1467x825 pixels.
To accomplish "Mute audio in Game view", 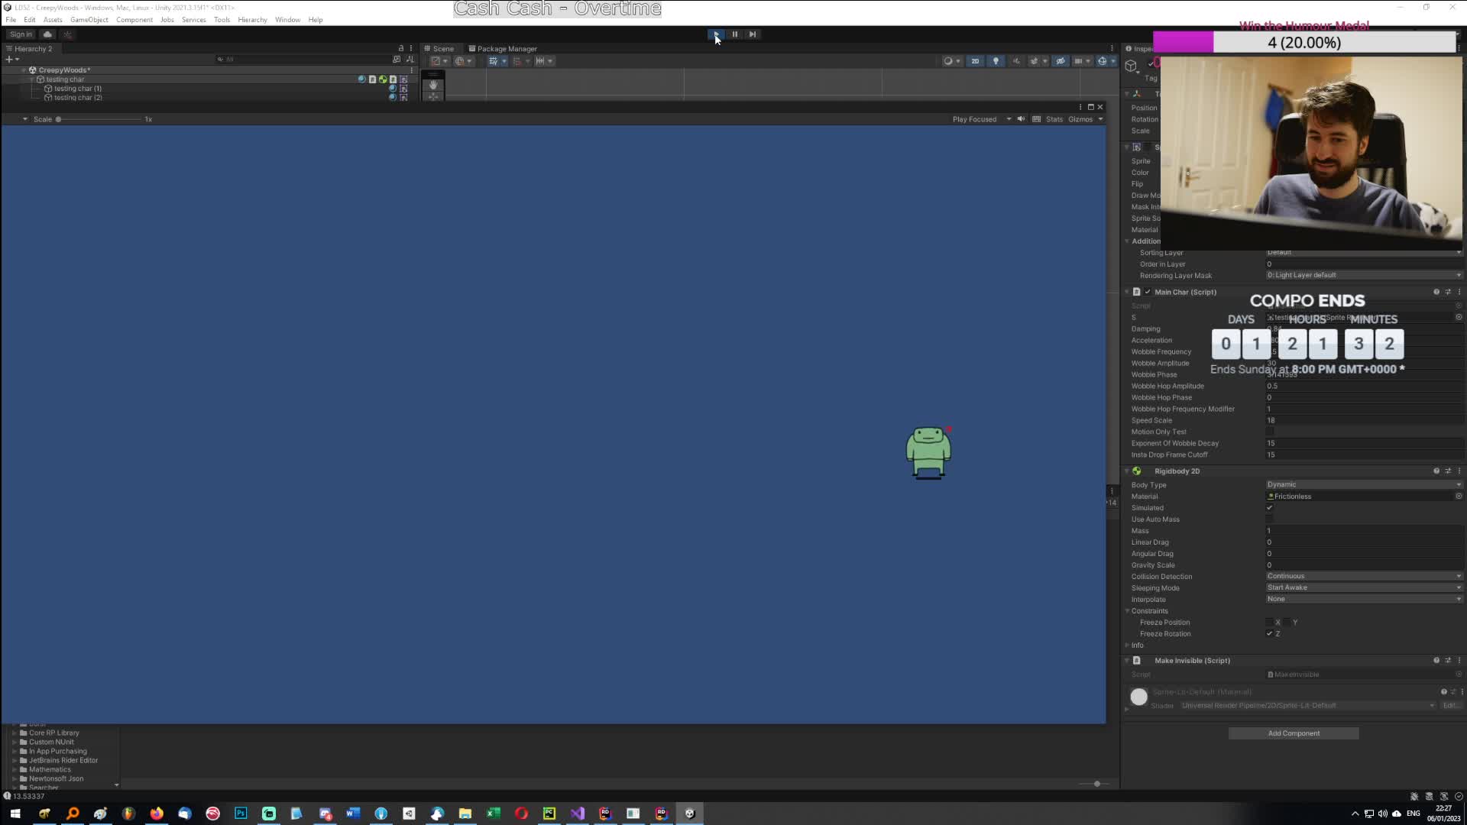I will 1021,119.
